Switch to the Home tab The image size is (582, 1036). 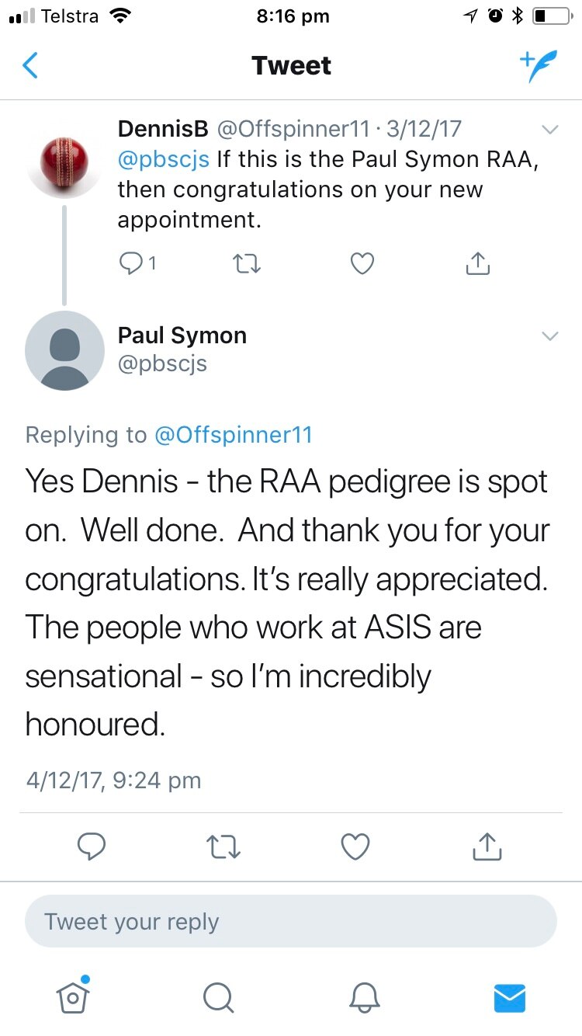pos(73,999)
